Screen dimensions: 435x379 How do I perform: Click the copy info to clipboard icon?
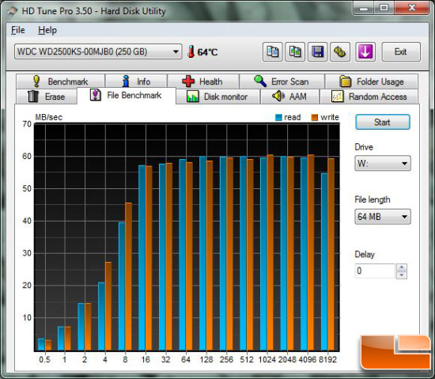273,52
